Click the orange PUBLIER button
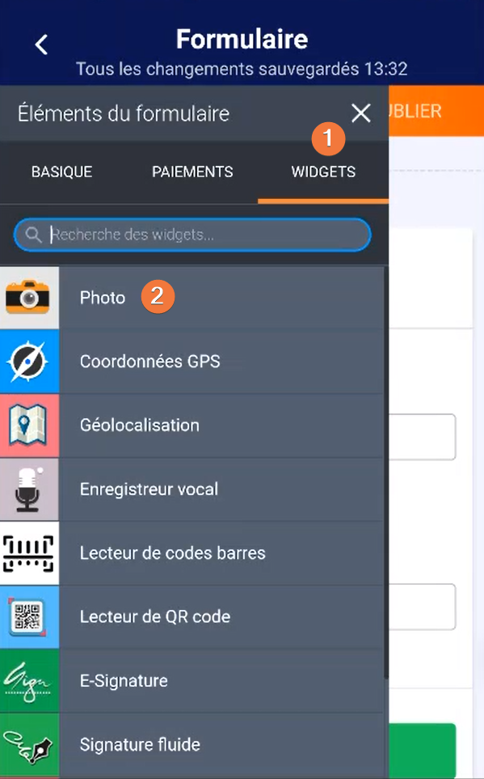Screen dimensions: 484x779 (436, 111)
